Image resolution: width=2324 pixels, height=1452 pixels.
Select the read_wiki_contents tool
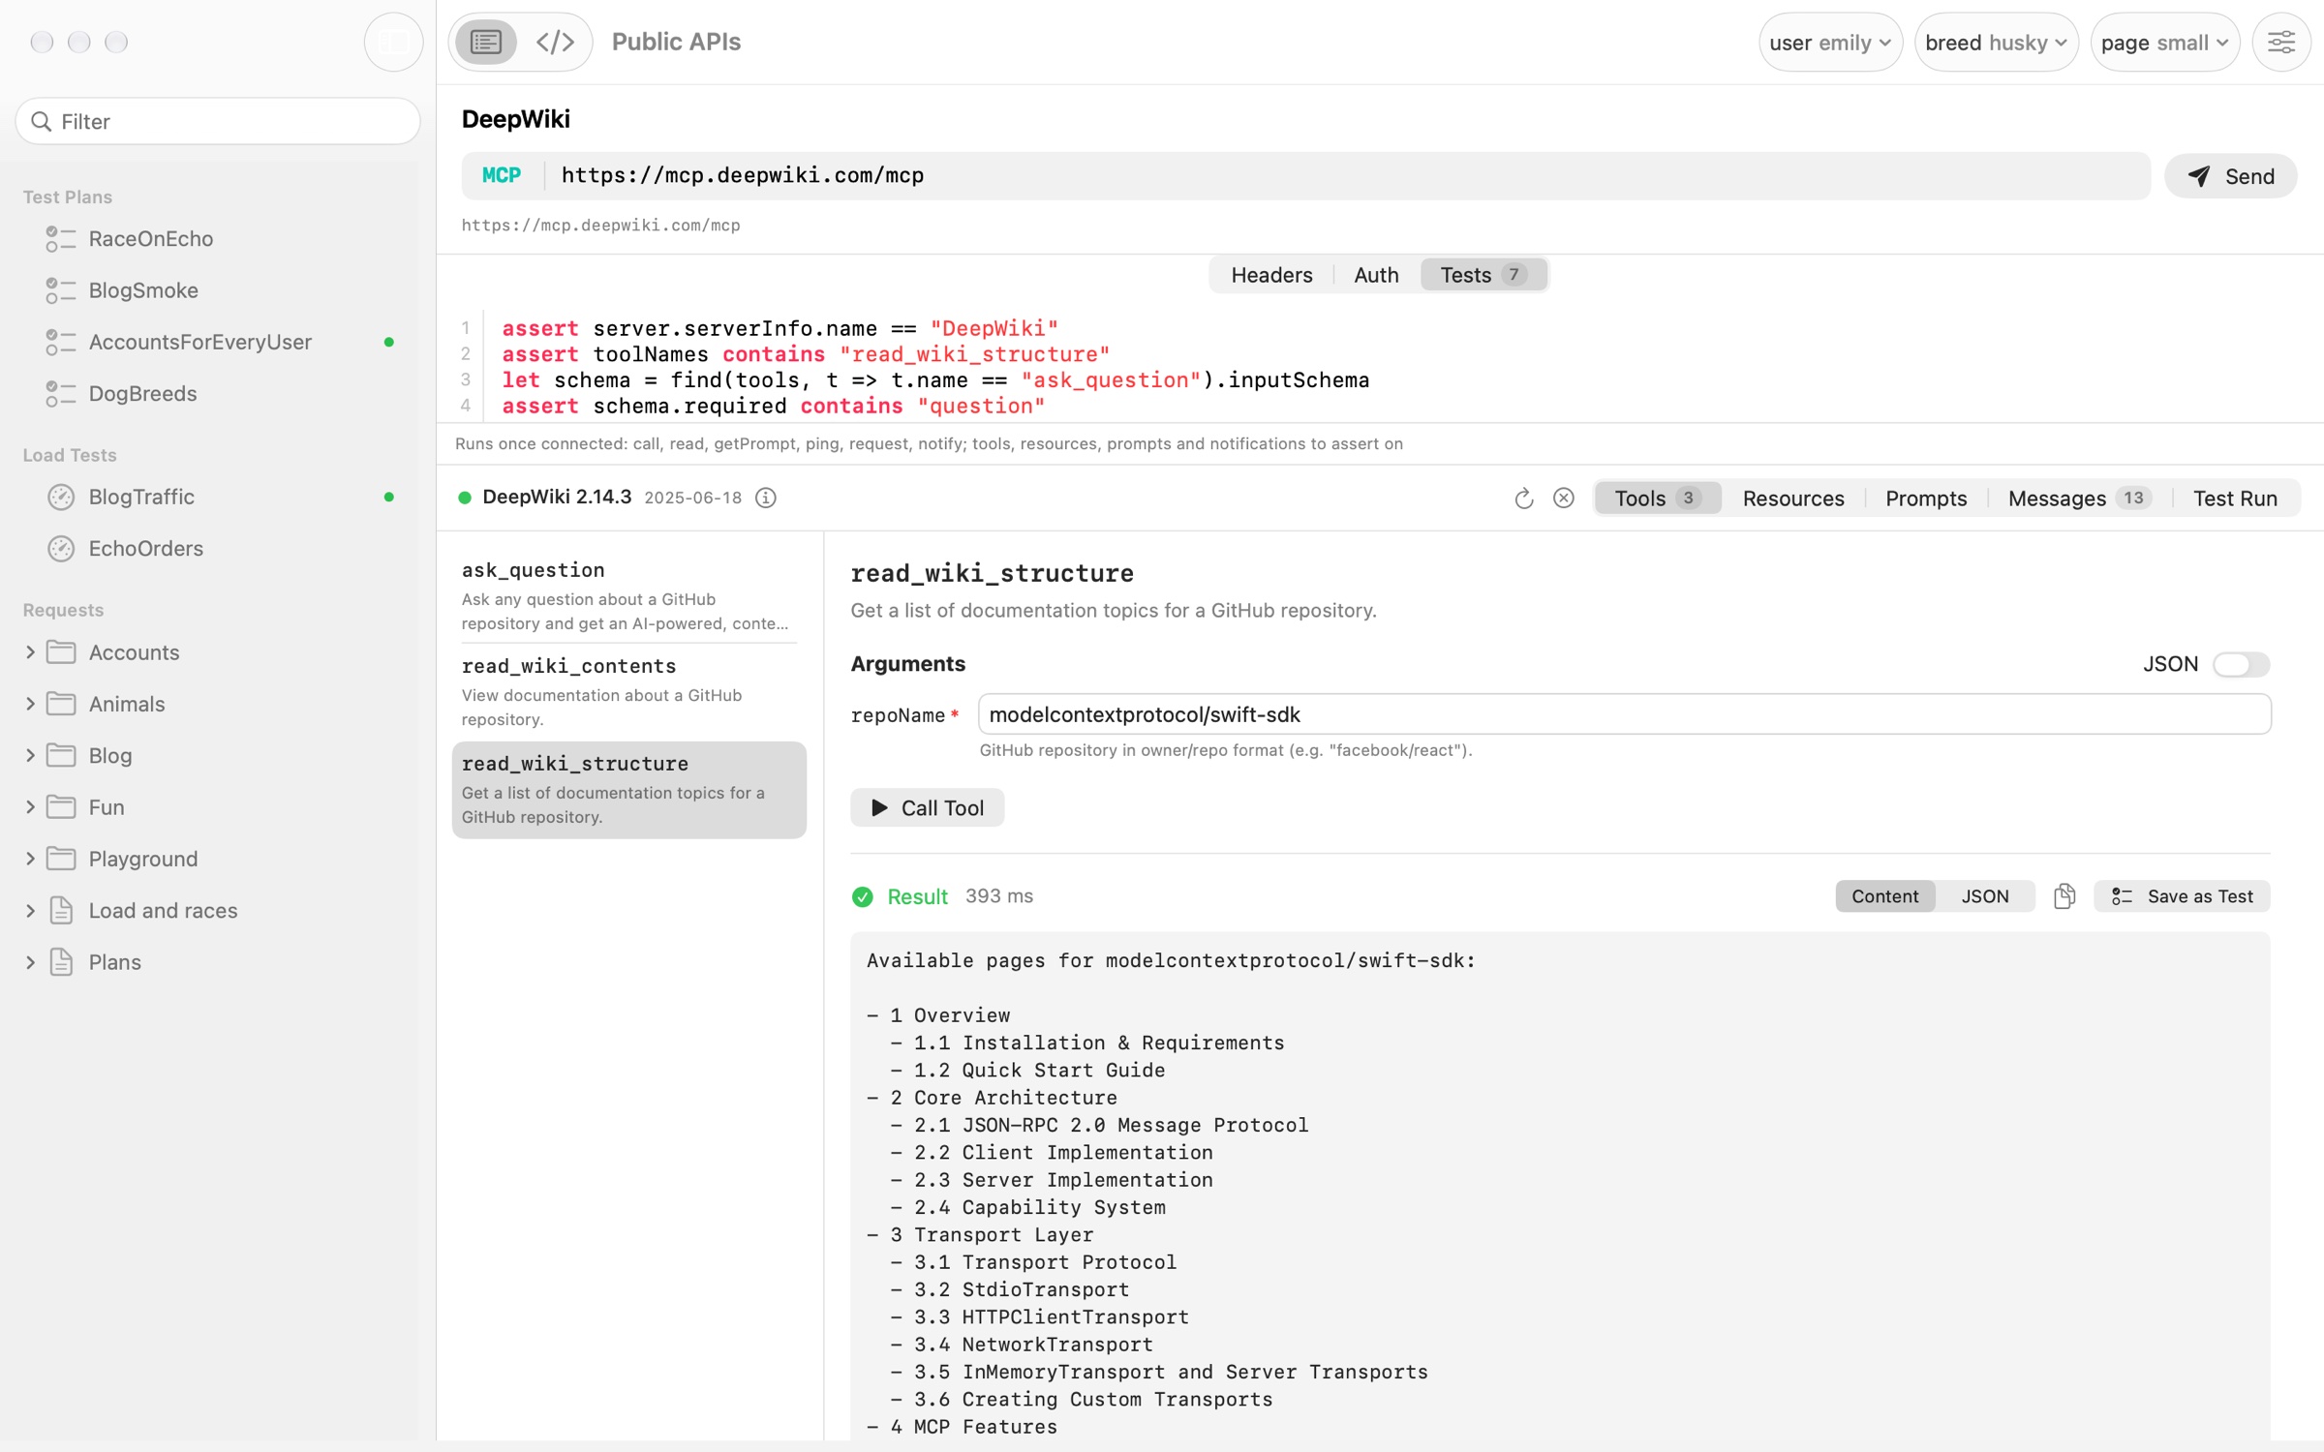coord(628,691)
